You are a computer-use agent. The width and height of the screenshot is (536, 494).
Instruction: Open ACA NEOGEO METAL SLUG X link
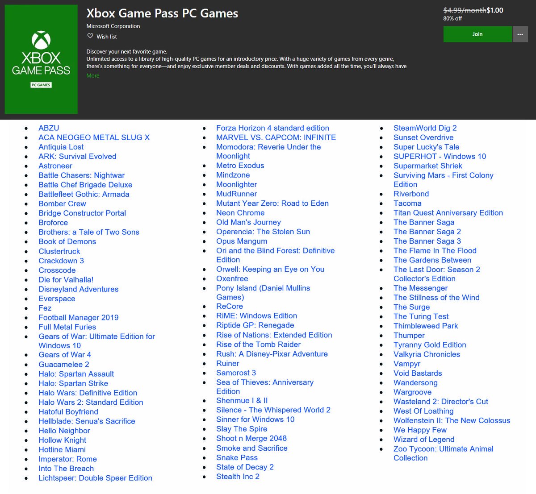(94, 137)
